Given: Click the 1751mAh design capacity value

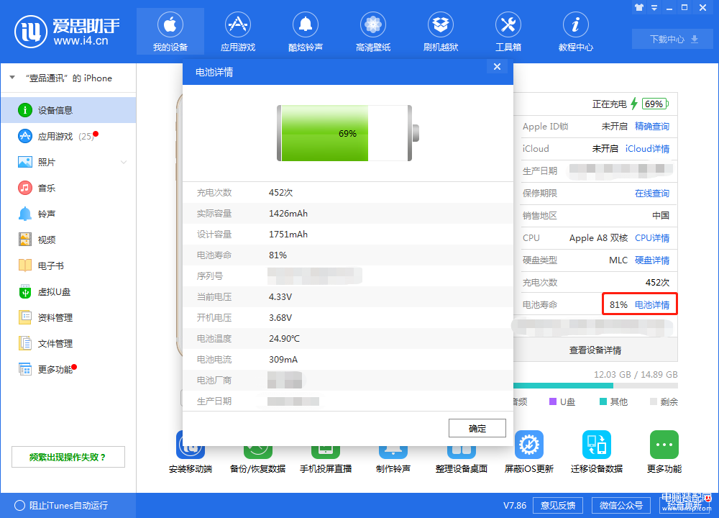Looking at the screenshot, I should point(288,235).
